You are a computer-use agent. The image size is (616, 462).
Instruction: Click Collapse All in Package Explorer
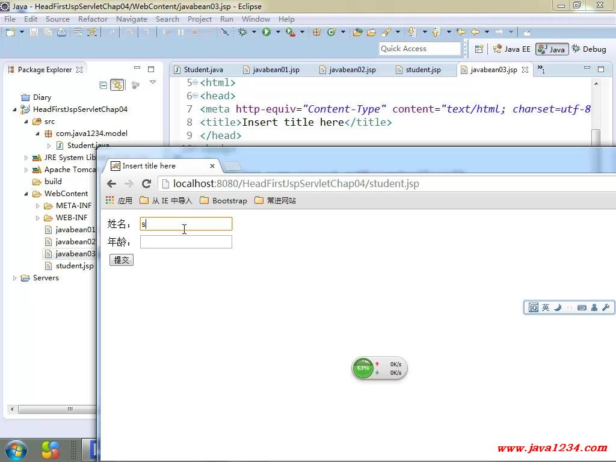coord(103,85)
